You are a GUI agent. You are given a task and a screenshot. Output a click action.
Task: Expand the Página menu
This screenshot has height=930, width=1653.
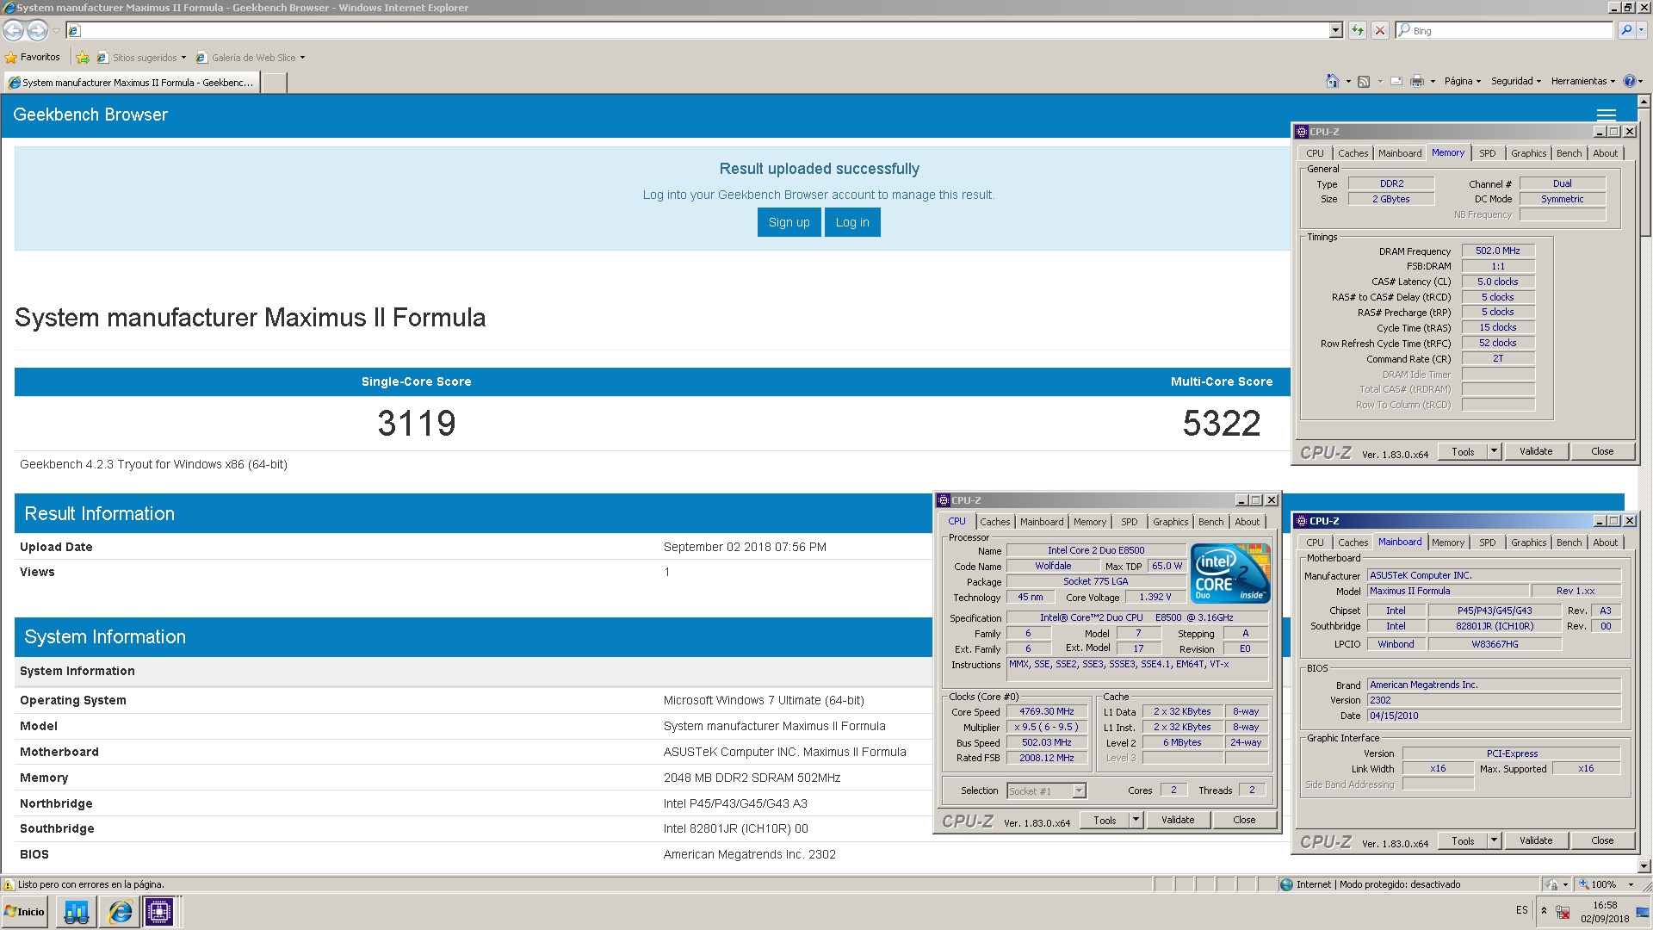(1463, 81)
